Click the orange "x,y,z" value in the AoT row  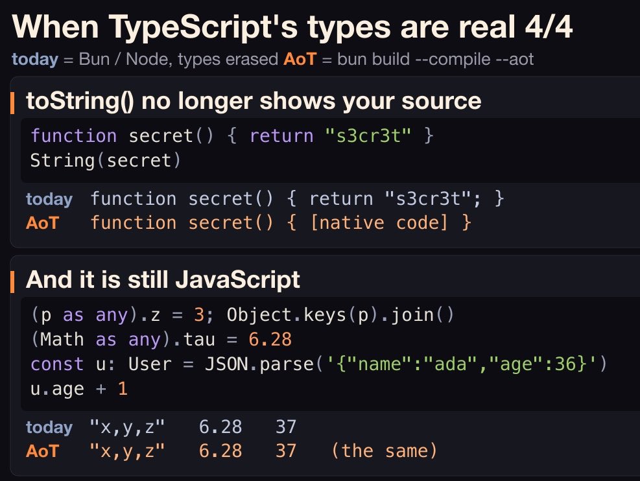tap(127, 452)
